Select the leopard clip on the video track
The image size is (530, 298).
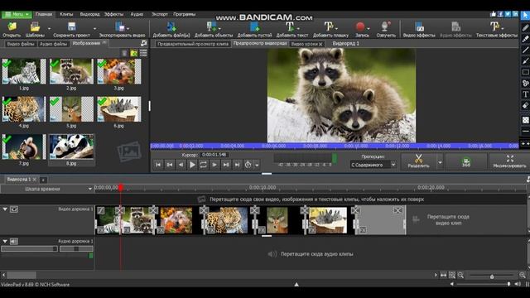[226, 220]
